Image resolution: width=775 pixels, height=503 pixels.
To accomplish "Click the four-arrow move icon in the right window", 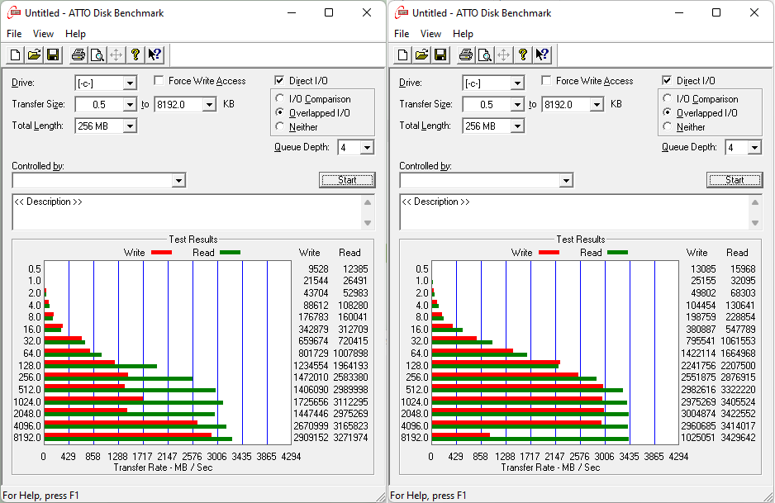I will pos(504,55).
